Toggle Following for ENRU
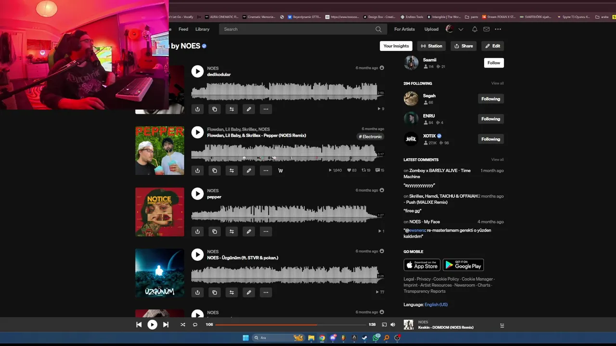This screenshot has height=346, width=616. [x=490, y=119]
